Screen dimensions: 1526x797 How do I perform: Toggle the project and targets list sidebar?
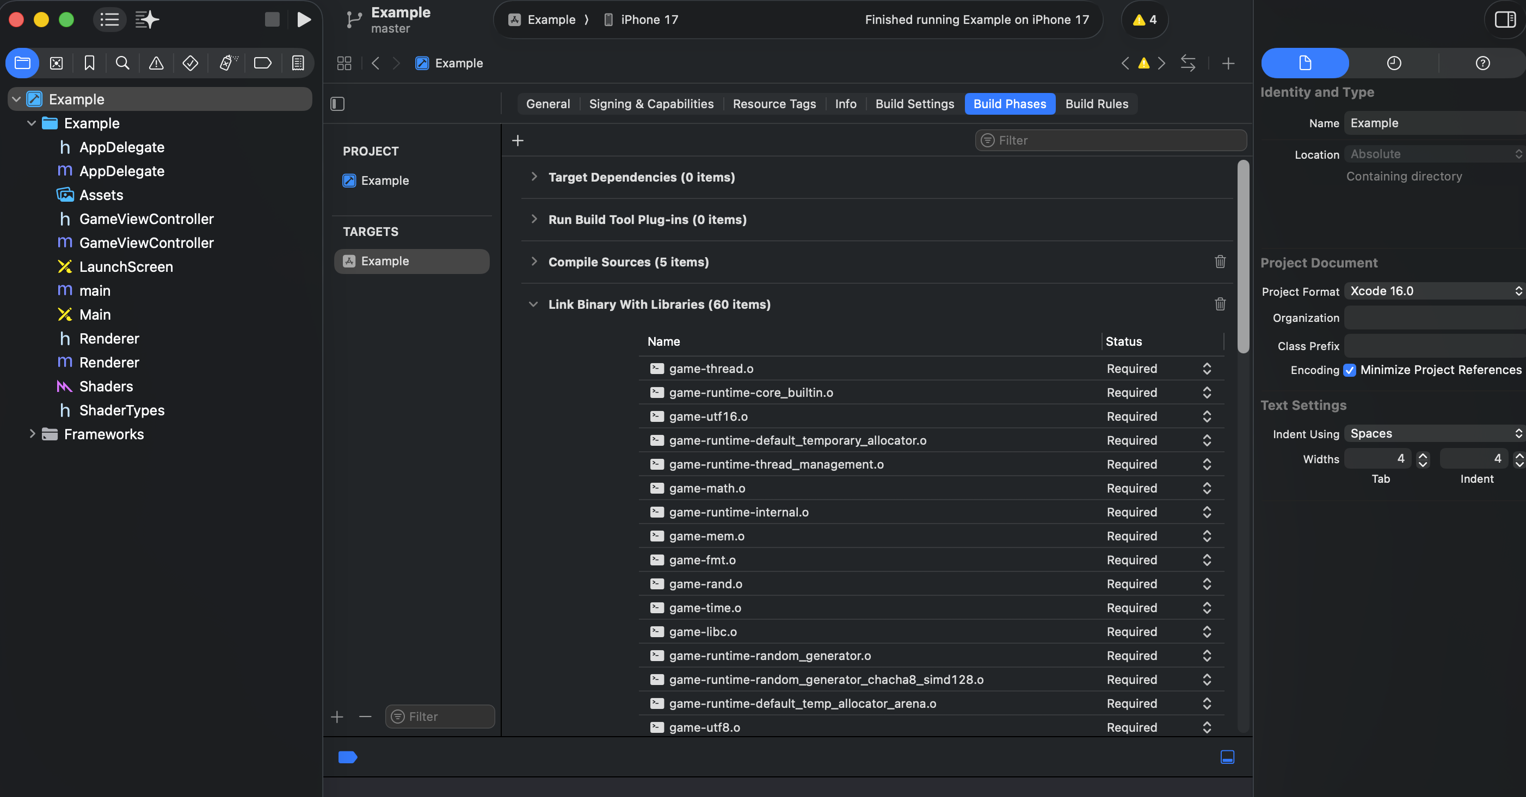coord(337,103)
